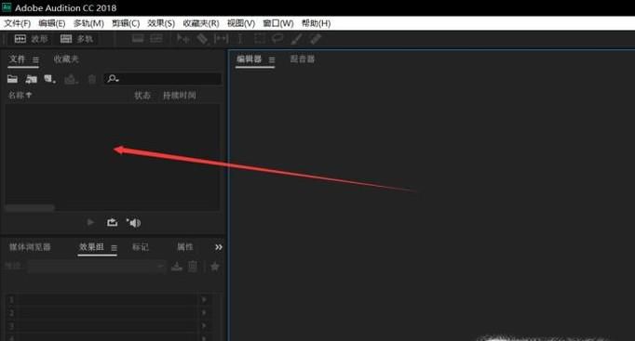This screenshot has width=635, height=341.
Task: Switch to the 属性 tab
Action: pos(185,247)
